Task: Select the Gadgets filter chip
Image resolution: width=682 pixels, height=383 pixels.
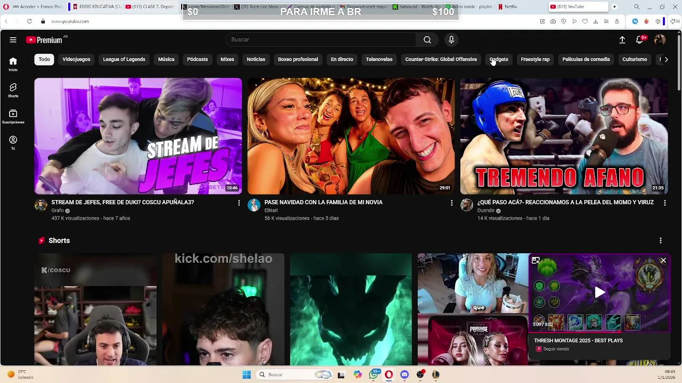Action: (x=499, y=60)
